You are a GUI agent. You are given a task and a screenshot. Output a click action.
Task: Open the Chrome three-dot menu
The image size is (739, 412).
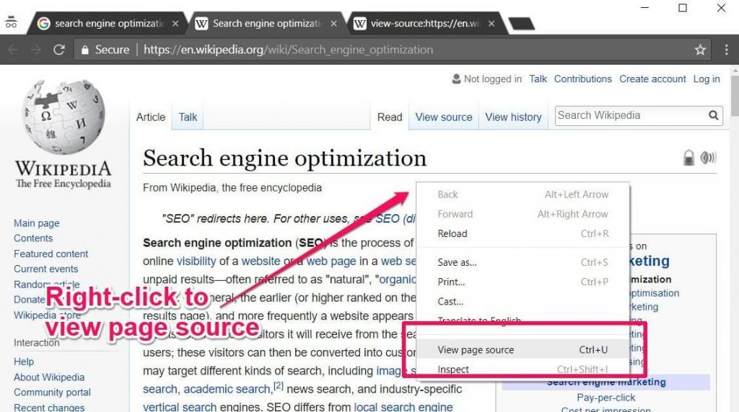click(726, 50)
